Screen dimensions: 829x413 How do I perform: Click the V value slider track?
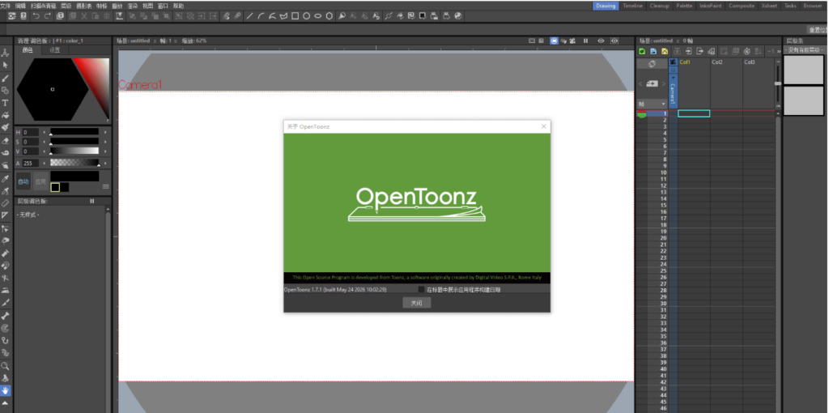coord(74,151)
